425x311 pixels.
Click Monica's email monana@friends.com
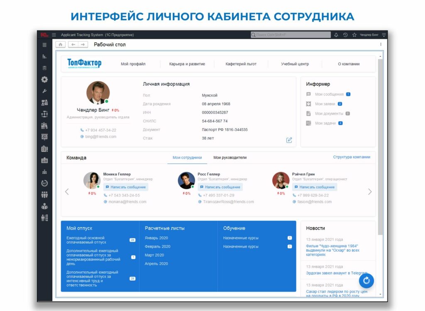coord(127,202)
